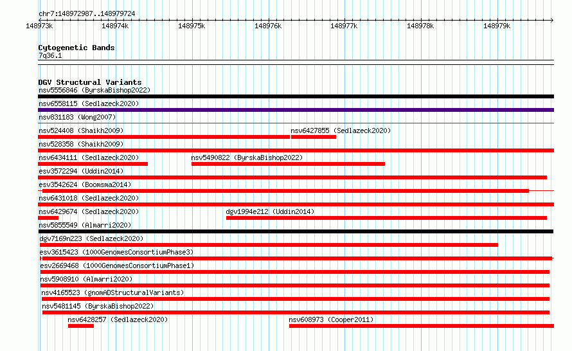The width and height of the screenshot is (572, 351).
Task: Select the red nsv528358 variant bar
Action: tap(296, 150)
